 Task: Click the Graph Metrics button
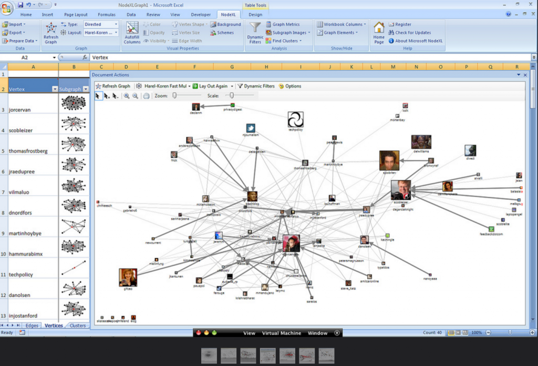(282, 24)
